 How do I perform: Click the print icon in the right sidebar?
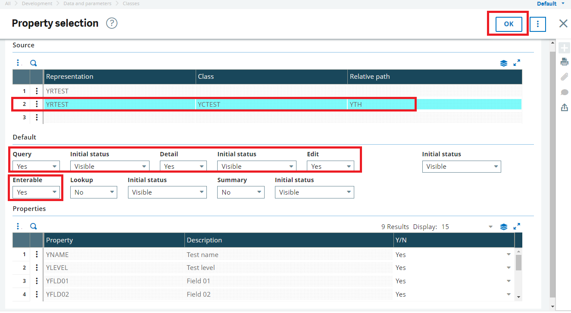[565, 62]
